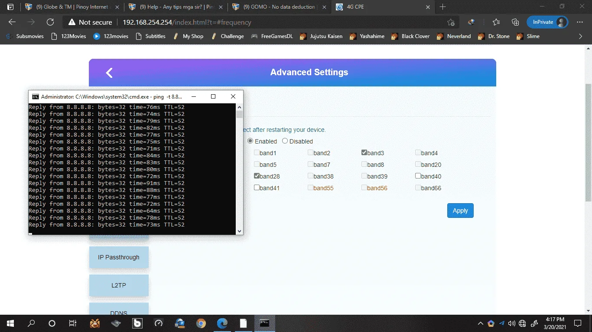Click the Apply button
This screenshot has height=332, width=592.
[460, 211]
